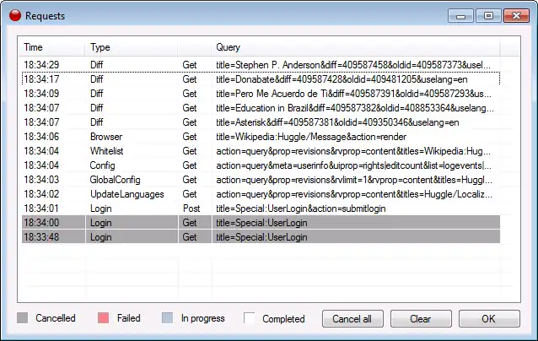
Task: Confirm with the OK button
Action: pos(488,319)
